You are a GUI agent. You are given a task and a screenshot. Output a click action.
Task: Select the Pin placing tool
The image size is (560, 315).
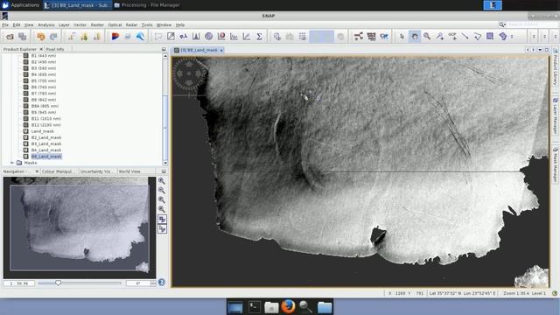point(440,37)
